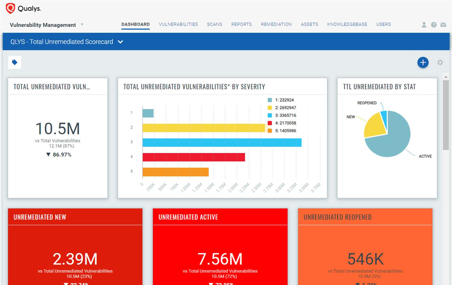Add a widget with the plus button
452x285 pixels.
point(423,63)
